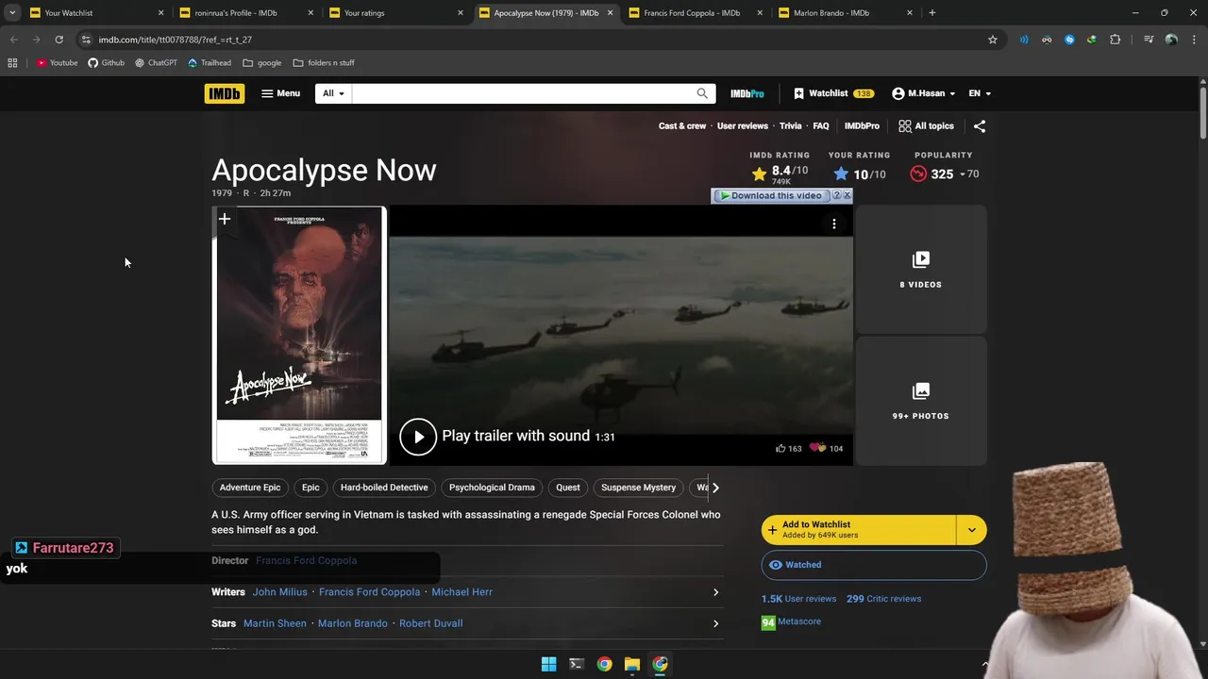Click the help question mark on the download bar
This screenshot has height=679, width=1208.
[x=836, y=195]
